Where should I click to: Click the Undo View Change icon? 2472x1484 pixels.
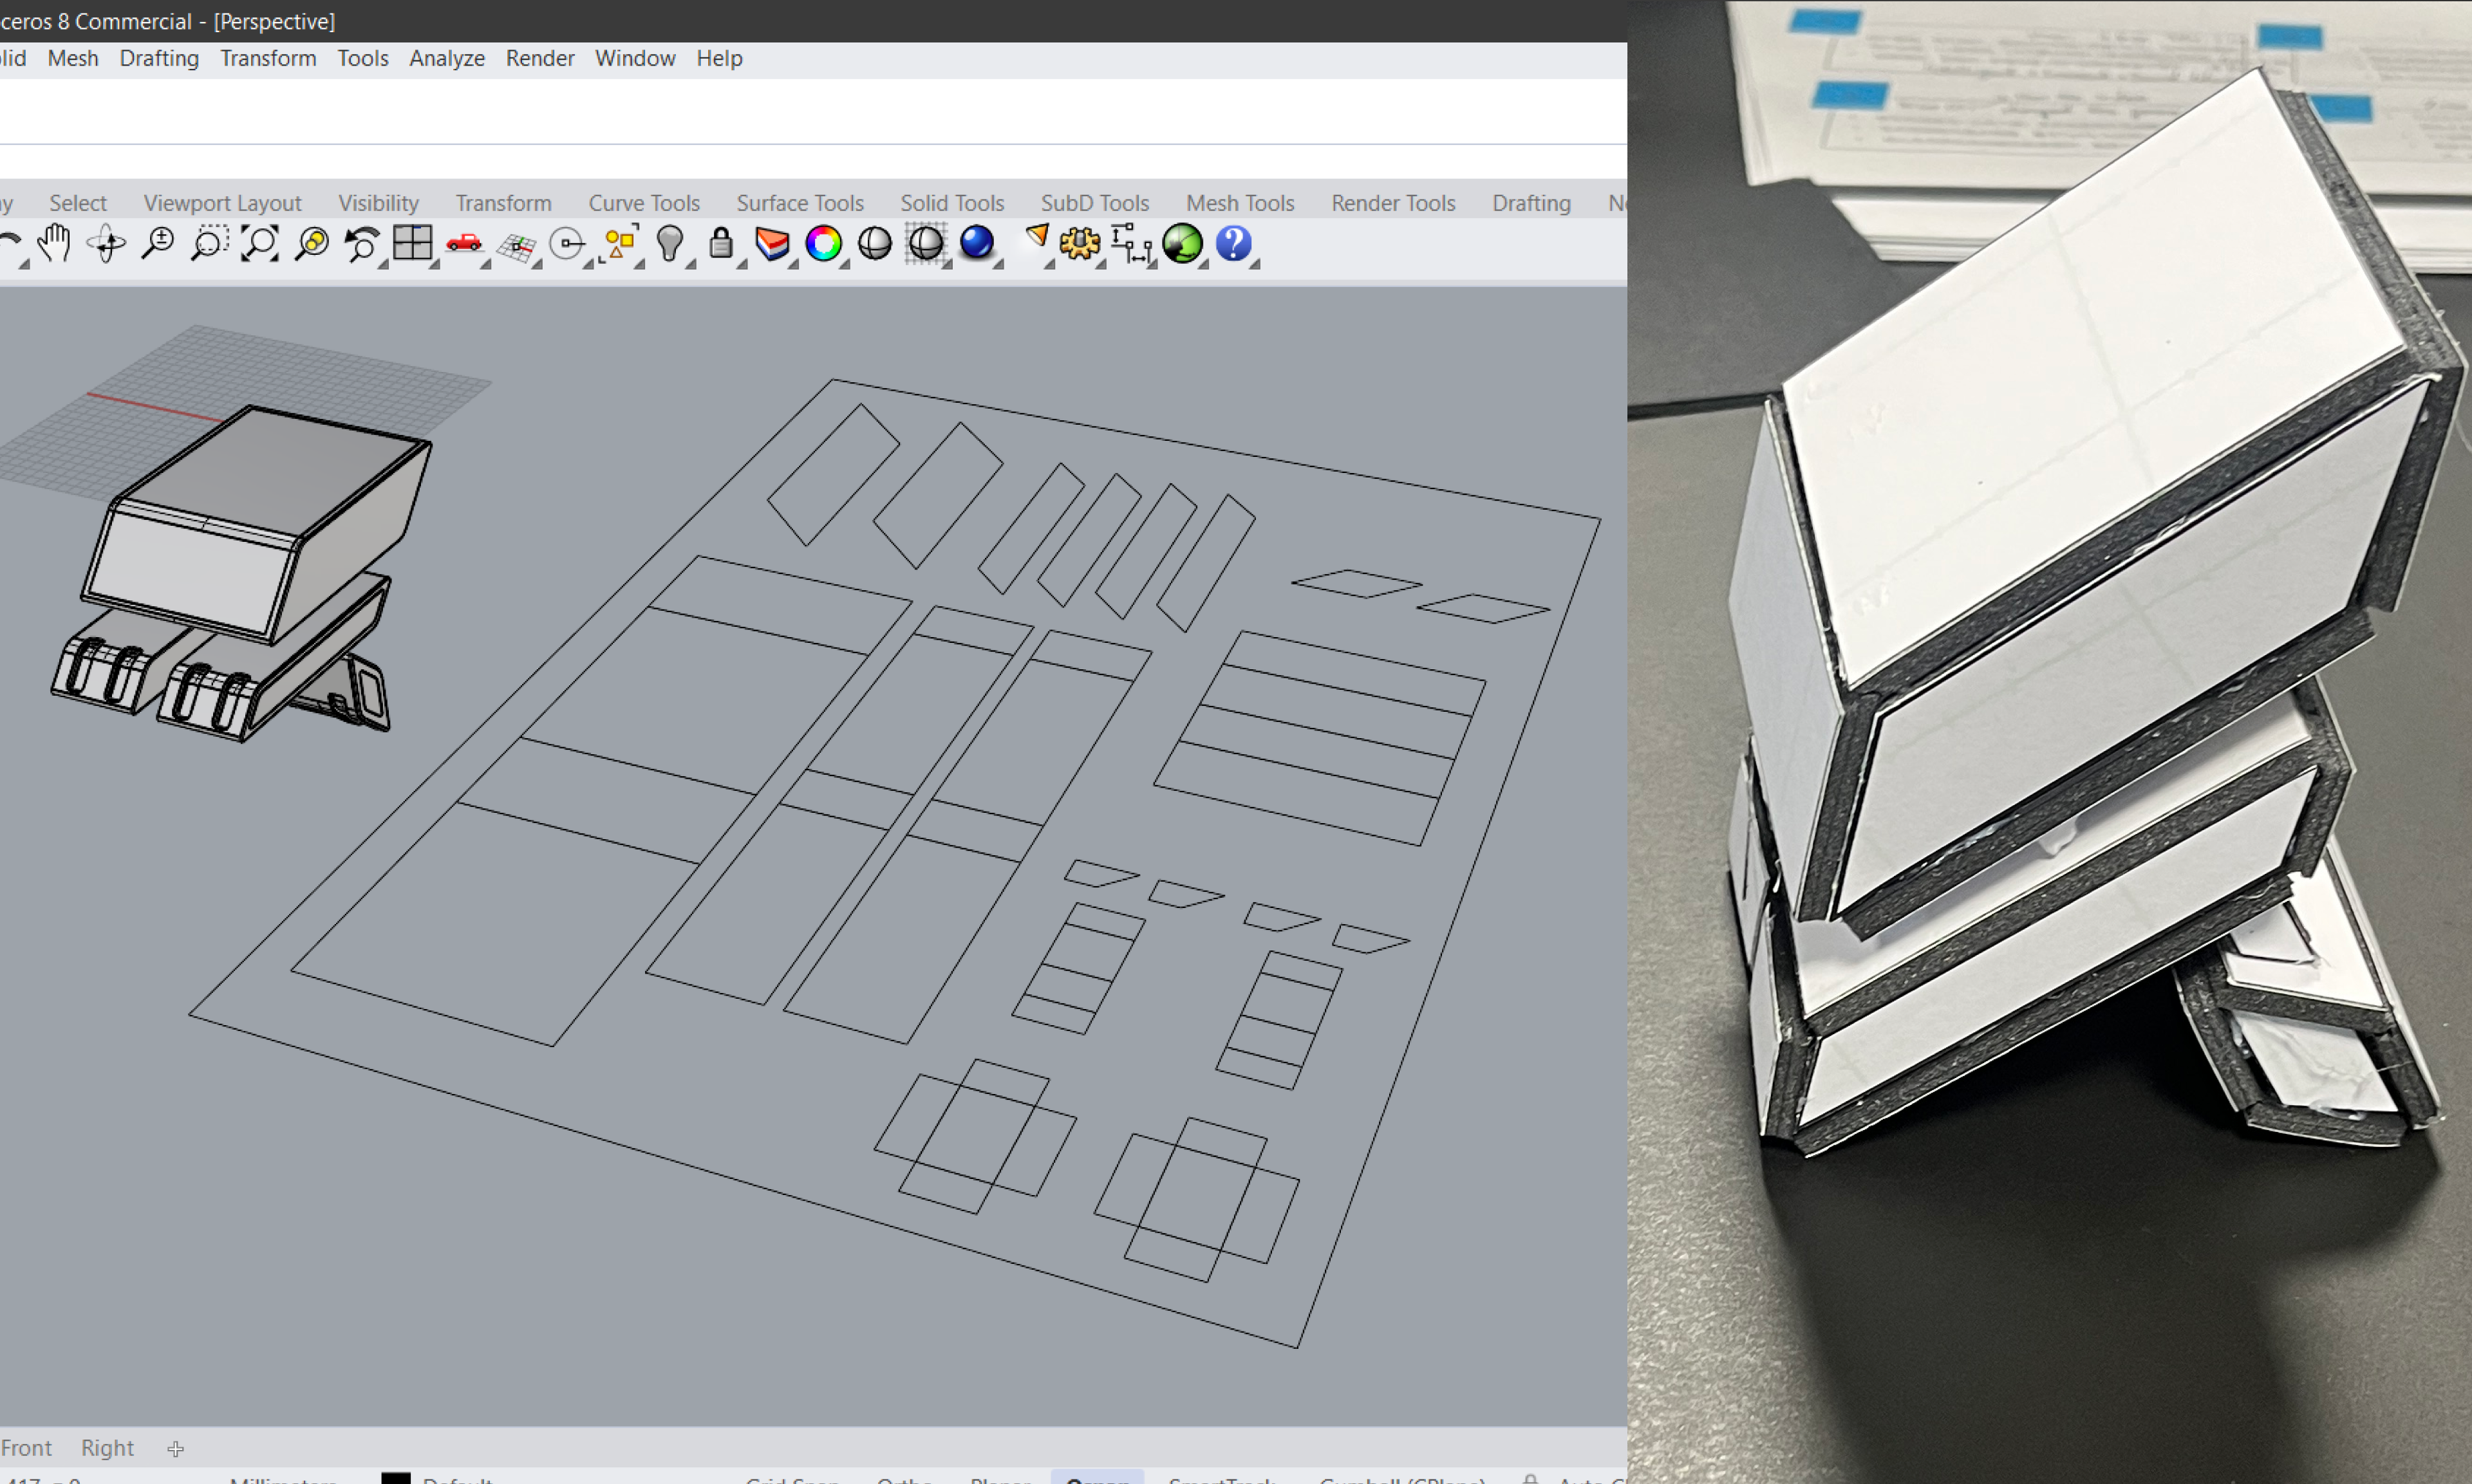[362, 243]
